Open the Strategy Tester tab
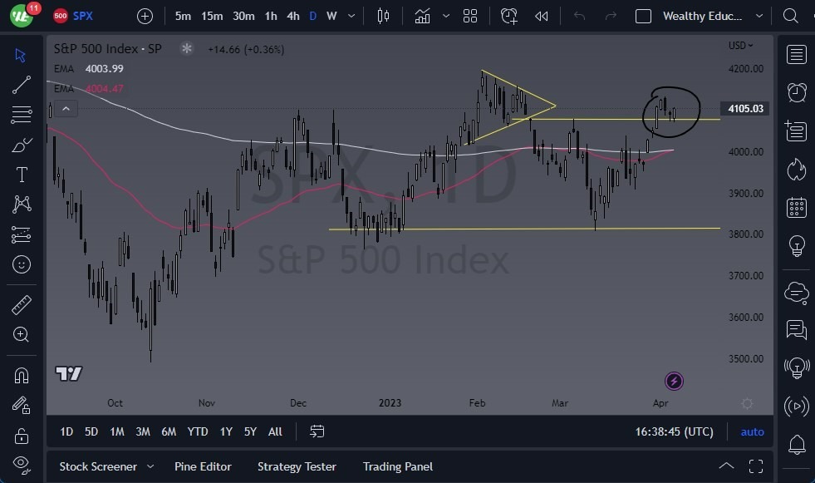 click(x=297, y=466)
